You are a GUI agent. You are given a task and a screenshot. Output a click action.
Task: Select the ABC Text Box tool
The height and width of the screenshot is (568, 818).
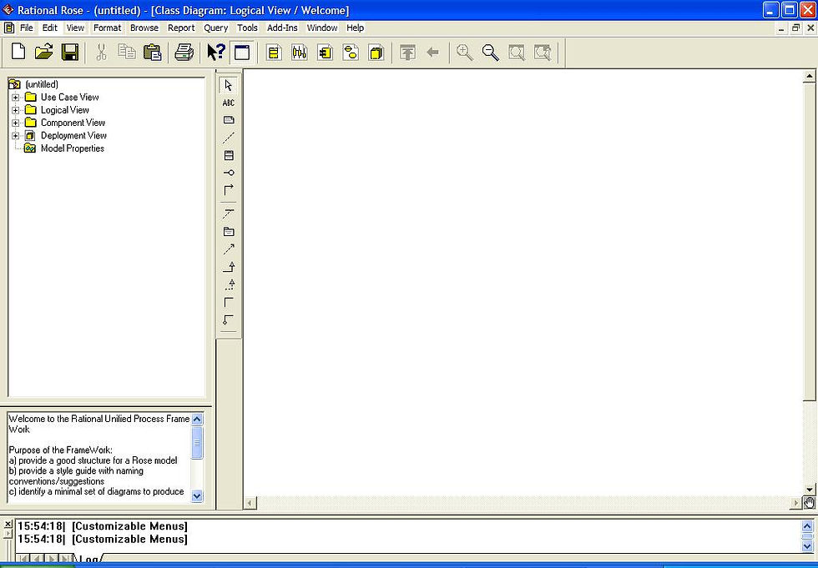229,103
